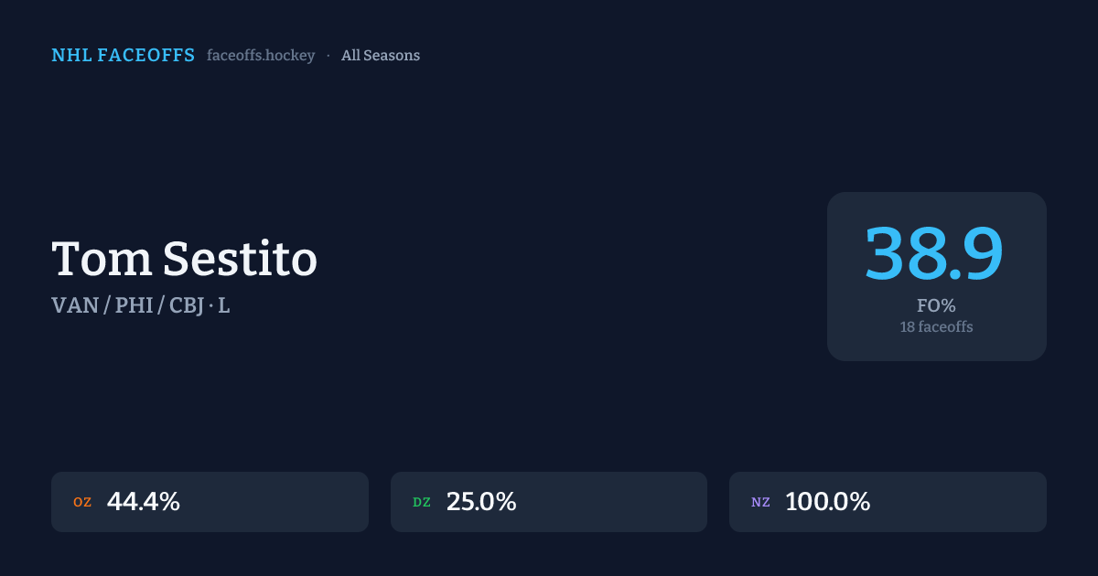This screenshot has height=576, width=1098.
Task: Click the purple NZ zone badge
Action: click(x=760, y=503)
